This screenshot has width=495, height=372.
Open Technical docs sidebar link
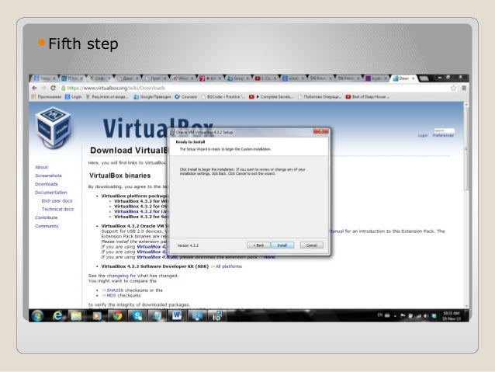click(57, 209)
